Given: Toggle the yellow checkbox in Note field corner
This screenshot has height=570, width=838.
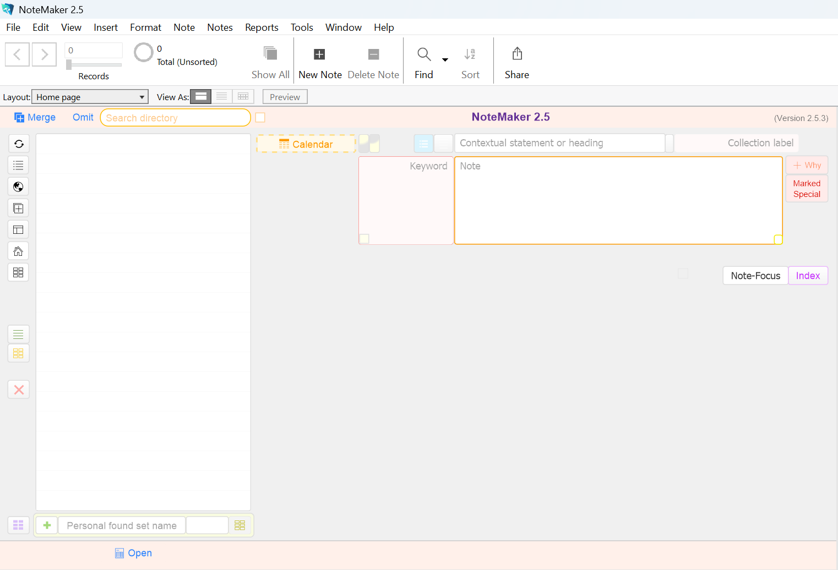Looking at the screenshot, I should [778, 239].
